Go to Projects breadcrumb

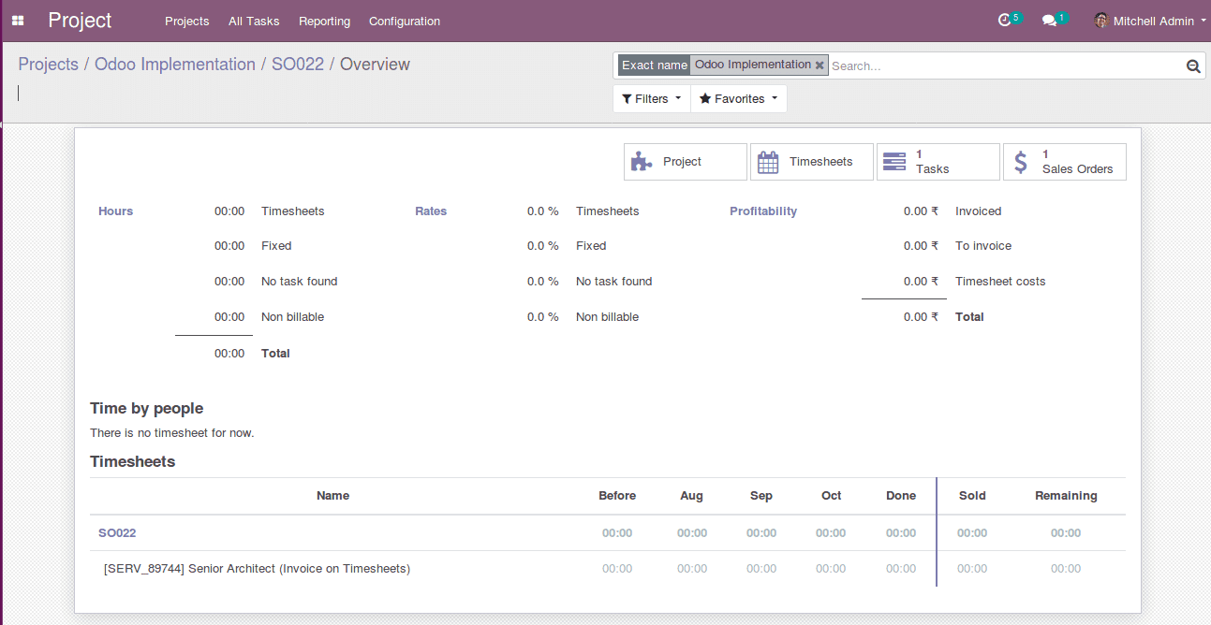[x=49, y=65]
